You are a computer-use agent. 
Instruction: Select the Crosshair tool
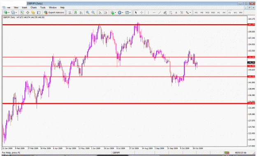tap(142, 12)
